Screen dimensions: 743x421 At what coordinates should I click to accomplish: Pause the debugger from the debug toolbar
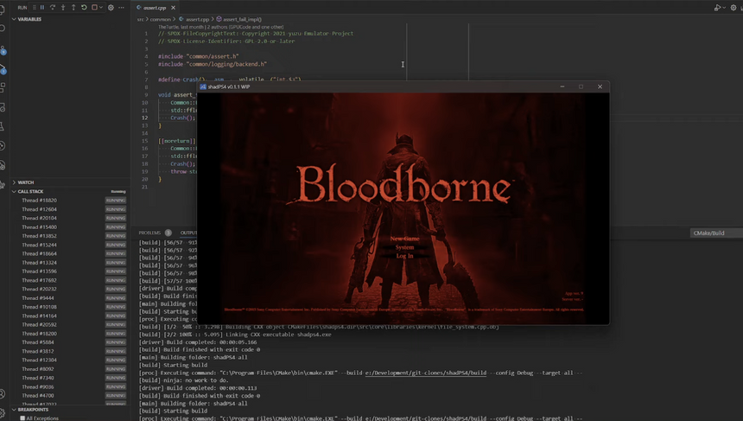[42, 8]
